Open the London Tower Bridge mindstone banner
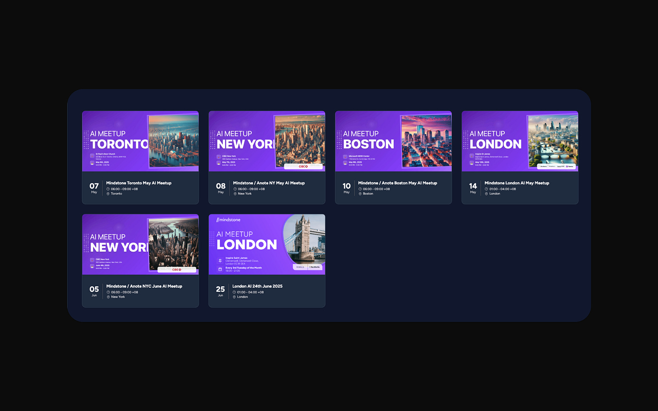Viewport: 658px width, 411px height. point(267,244)
